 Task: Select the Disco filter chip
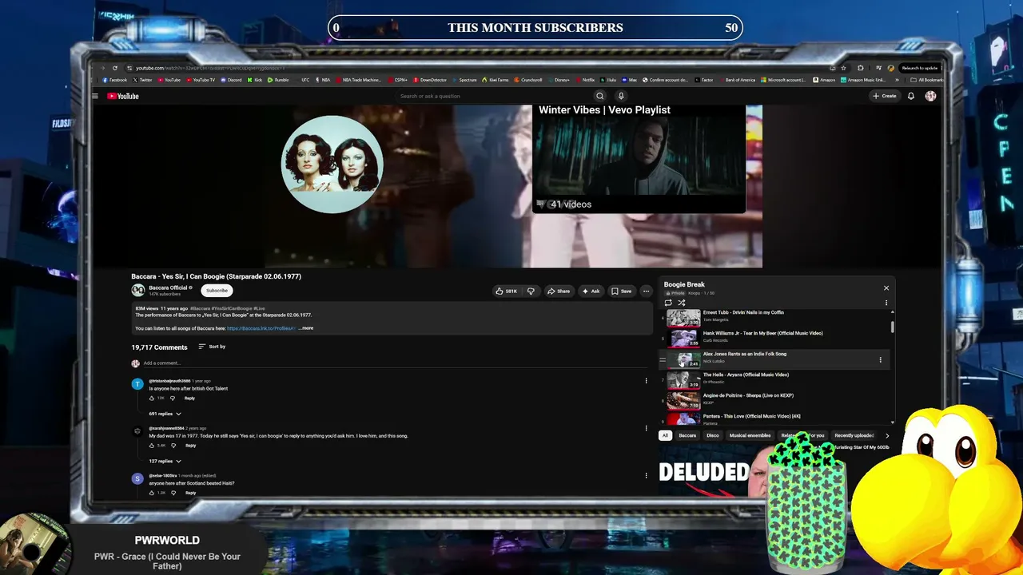click(713, 435)
